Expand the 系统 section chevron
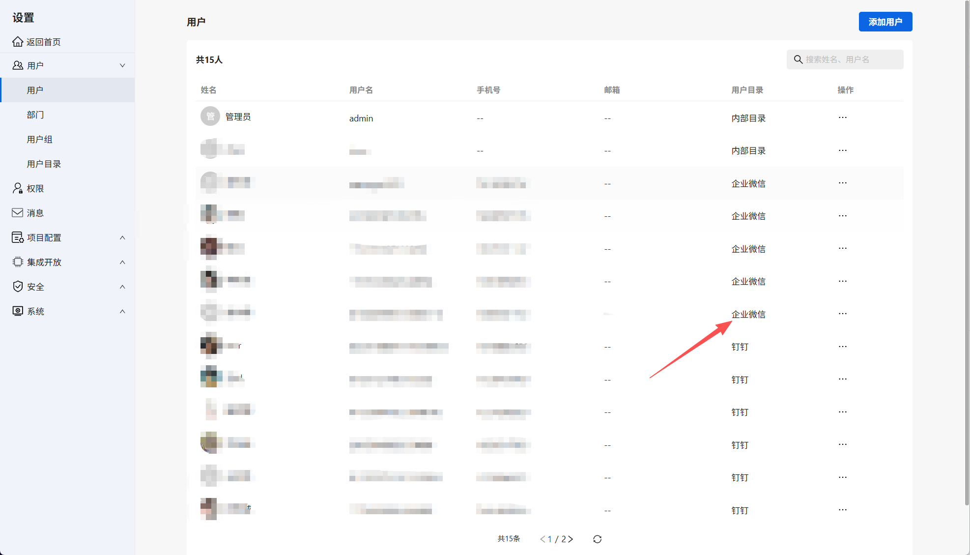 click(x=122, y=311)
